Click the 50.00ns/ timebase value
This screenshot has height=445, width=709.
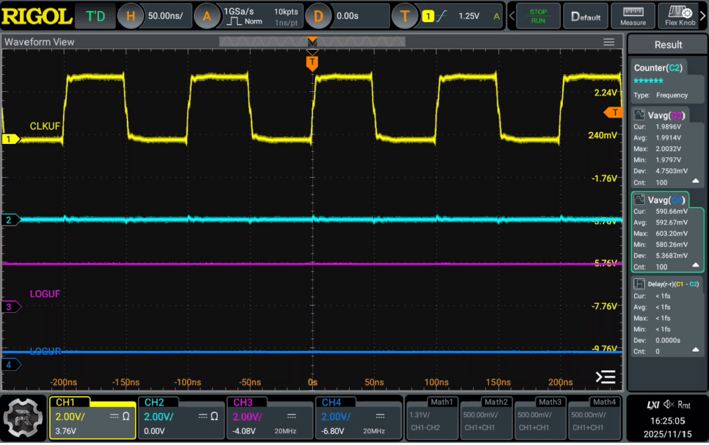click(x=165, y=17)
